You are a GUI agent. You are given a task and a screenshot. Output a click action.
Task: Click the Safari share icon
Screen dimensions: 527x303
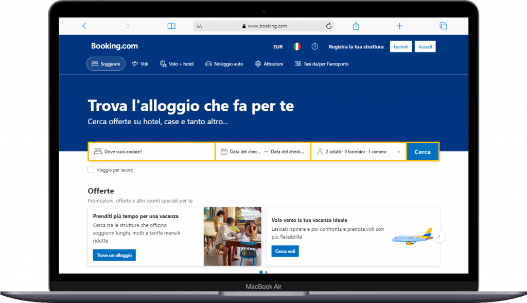[x=356, y=26]
